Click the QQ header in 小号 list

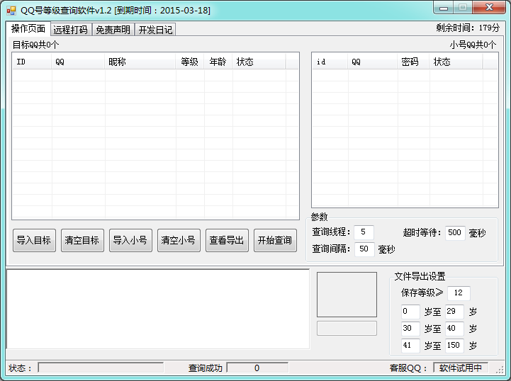point(373,62)
